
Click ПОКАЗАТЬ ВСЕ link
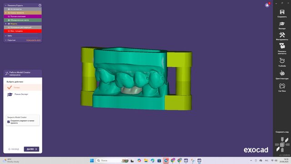pyautogui.click(x=33, y=41)
